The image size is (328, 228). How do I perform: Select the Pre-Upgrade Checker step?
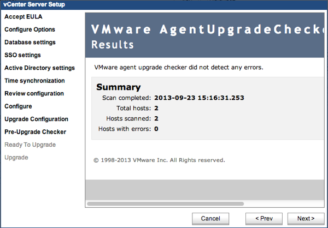pos(35,132)
